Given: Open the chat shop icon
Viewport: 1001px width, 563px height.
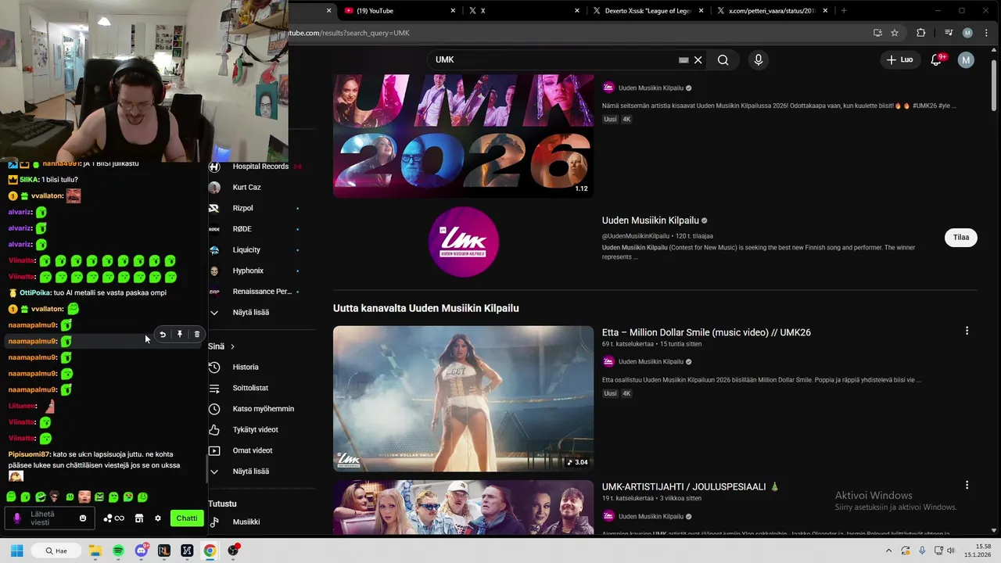Looking at the screenshot, I should (139, 518).
